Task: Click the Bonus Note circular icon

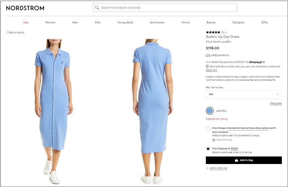Action: (x=207, y=66)
